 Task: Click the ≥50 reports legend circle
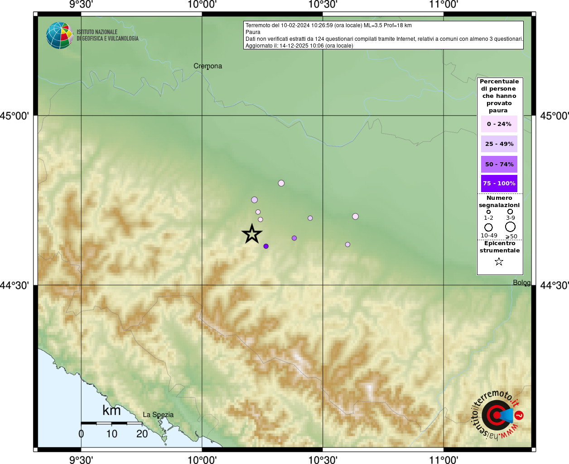pos(511,227)
